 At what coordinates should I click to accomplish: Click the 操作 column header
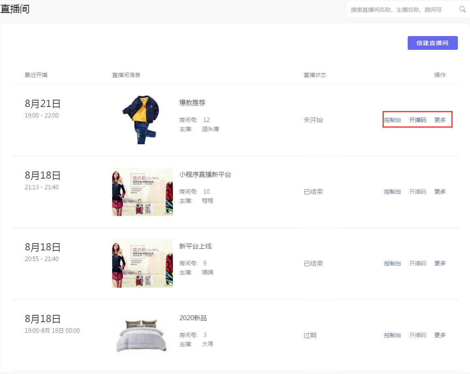[440, 75]
